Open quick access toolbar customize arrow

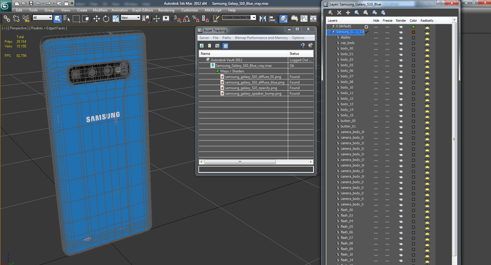coord(72,3)
